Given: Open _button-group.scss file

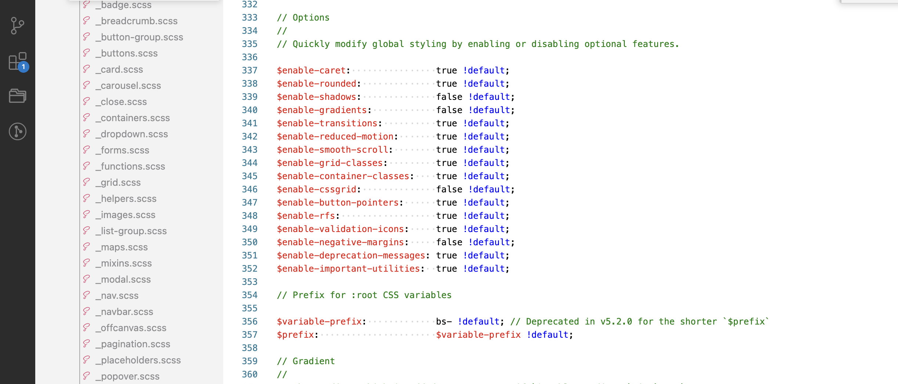Looking at the screenshot, I should click(139, 37).
